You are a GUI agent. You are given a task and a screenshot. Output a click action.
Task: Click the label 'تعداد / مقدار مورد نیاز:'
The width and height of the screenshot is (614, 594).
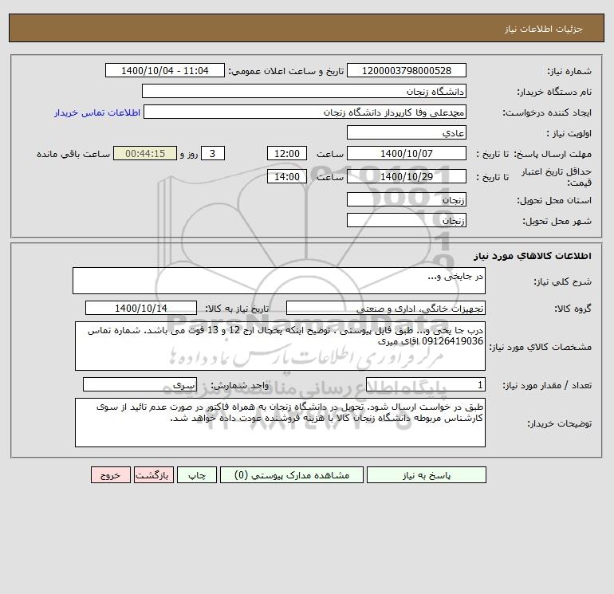[547, 385]
